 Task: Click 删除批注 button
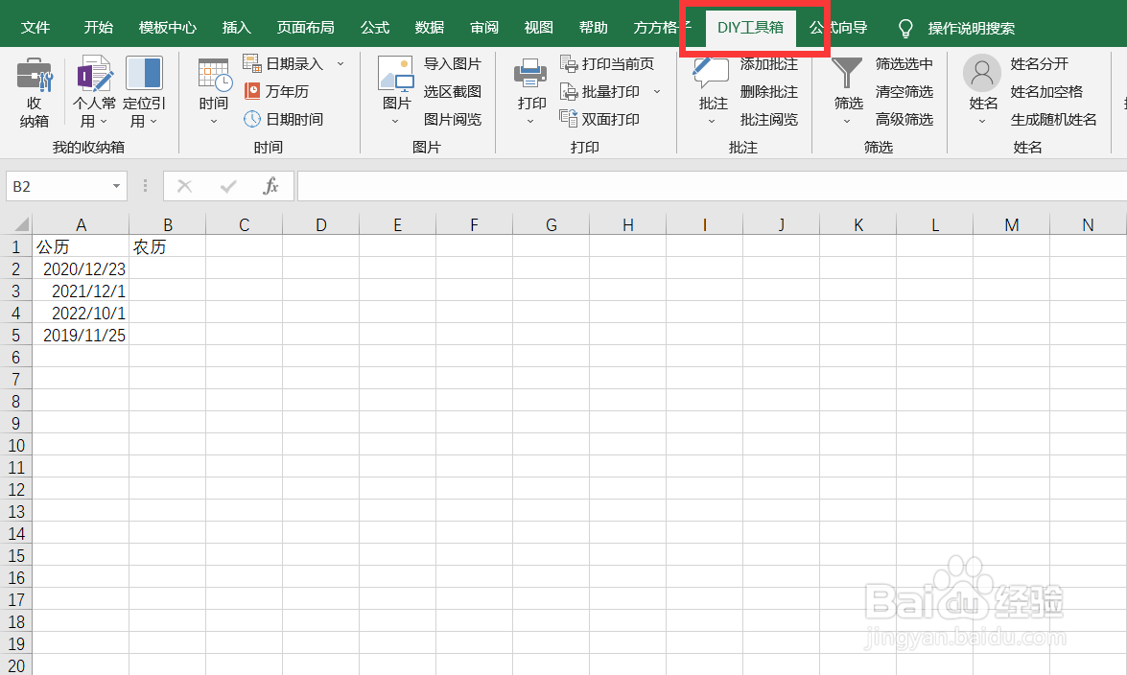pyautogui.click(x=769, y=91)
